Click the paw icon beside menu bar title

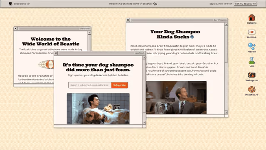pyautogui.click(x=155, y=4)
